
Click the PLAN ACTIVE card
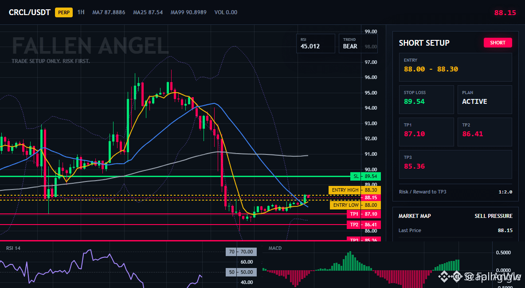[485, 99]
